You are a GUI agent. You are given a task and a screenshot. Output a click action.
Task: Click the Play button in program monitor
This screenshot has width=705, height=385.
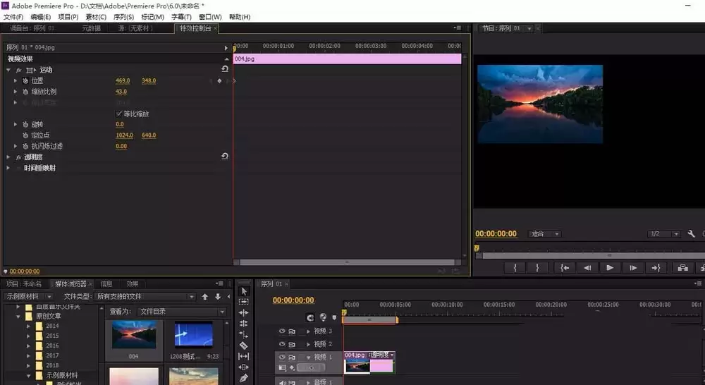tap(610, 268)
